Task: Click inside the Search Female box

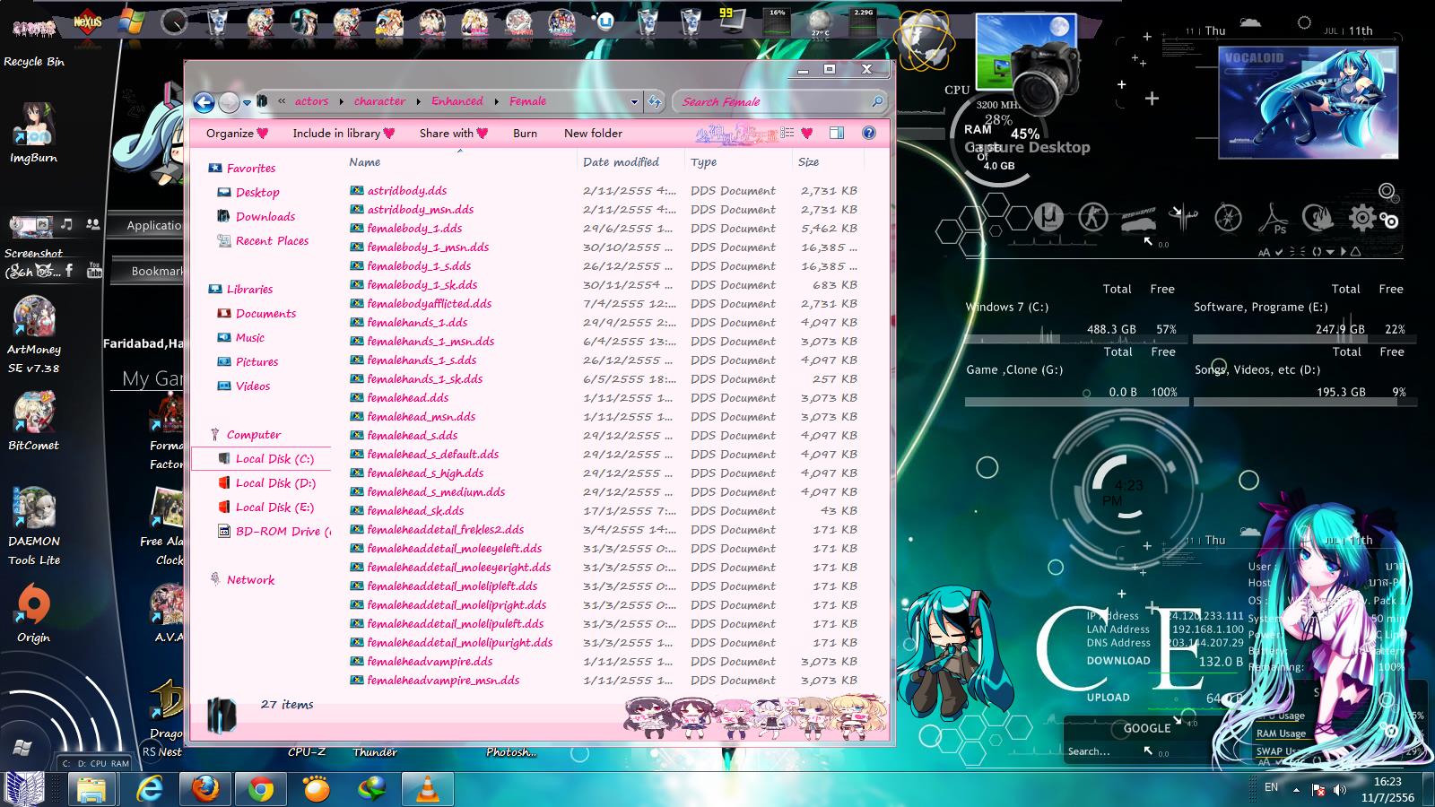Action: click(x=771, y=101)
